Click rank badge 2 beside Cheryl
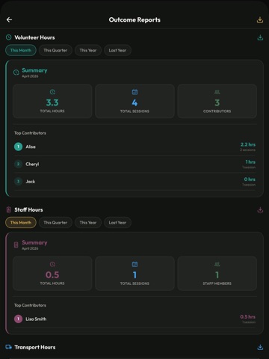The height and width of the screenshot is (359, 269). coord(18,164)
